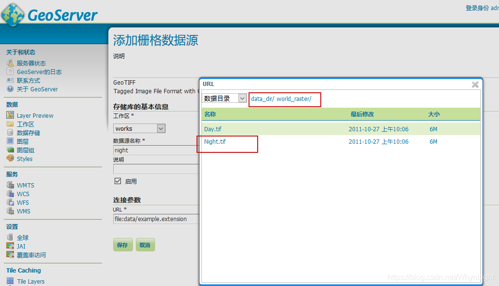Click the 保存 save button

(123, 245)
